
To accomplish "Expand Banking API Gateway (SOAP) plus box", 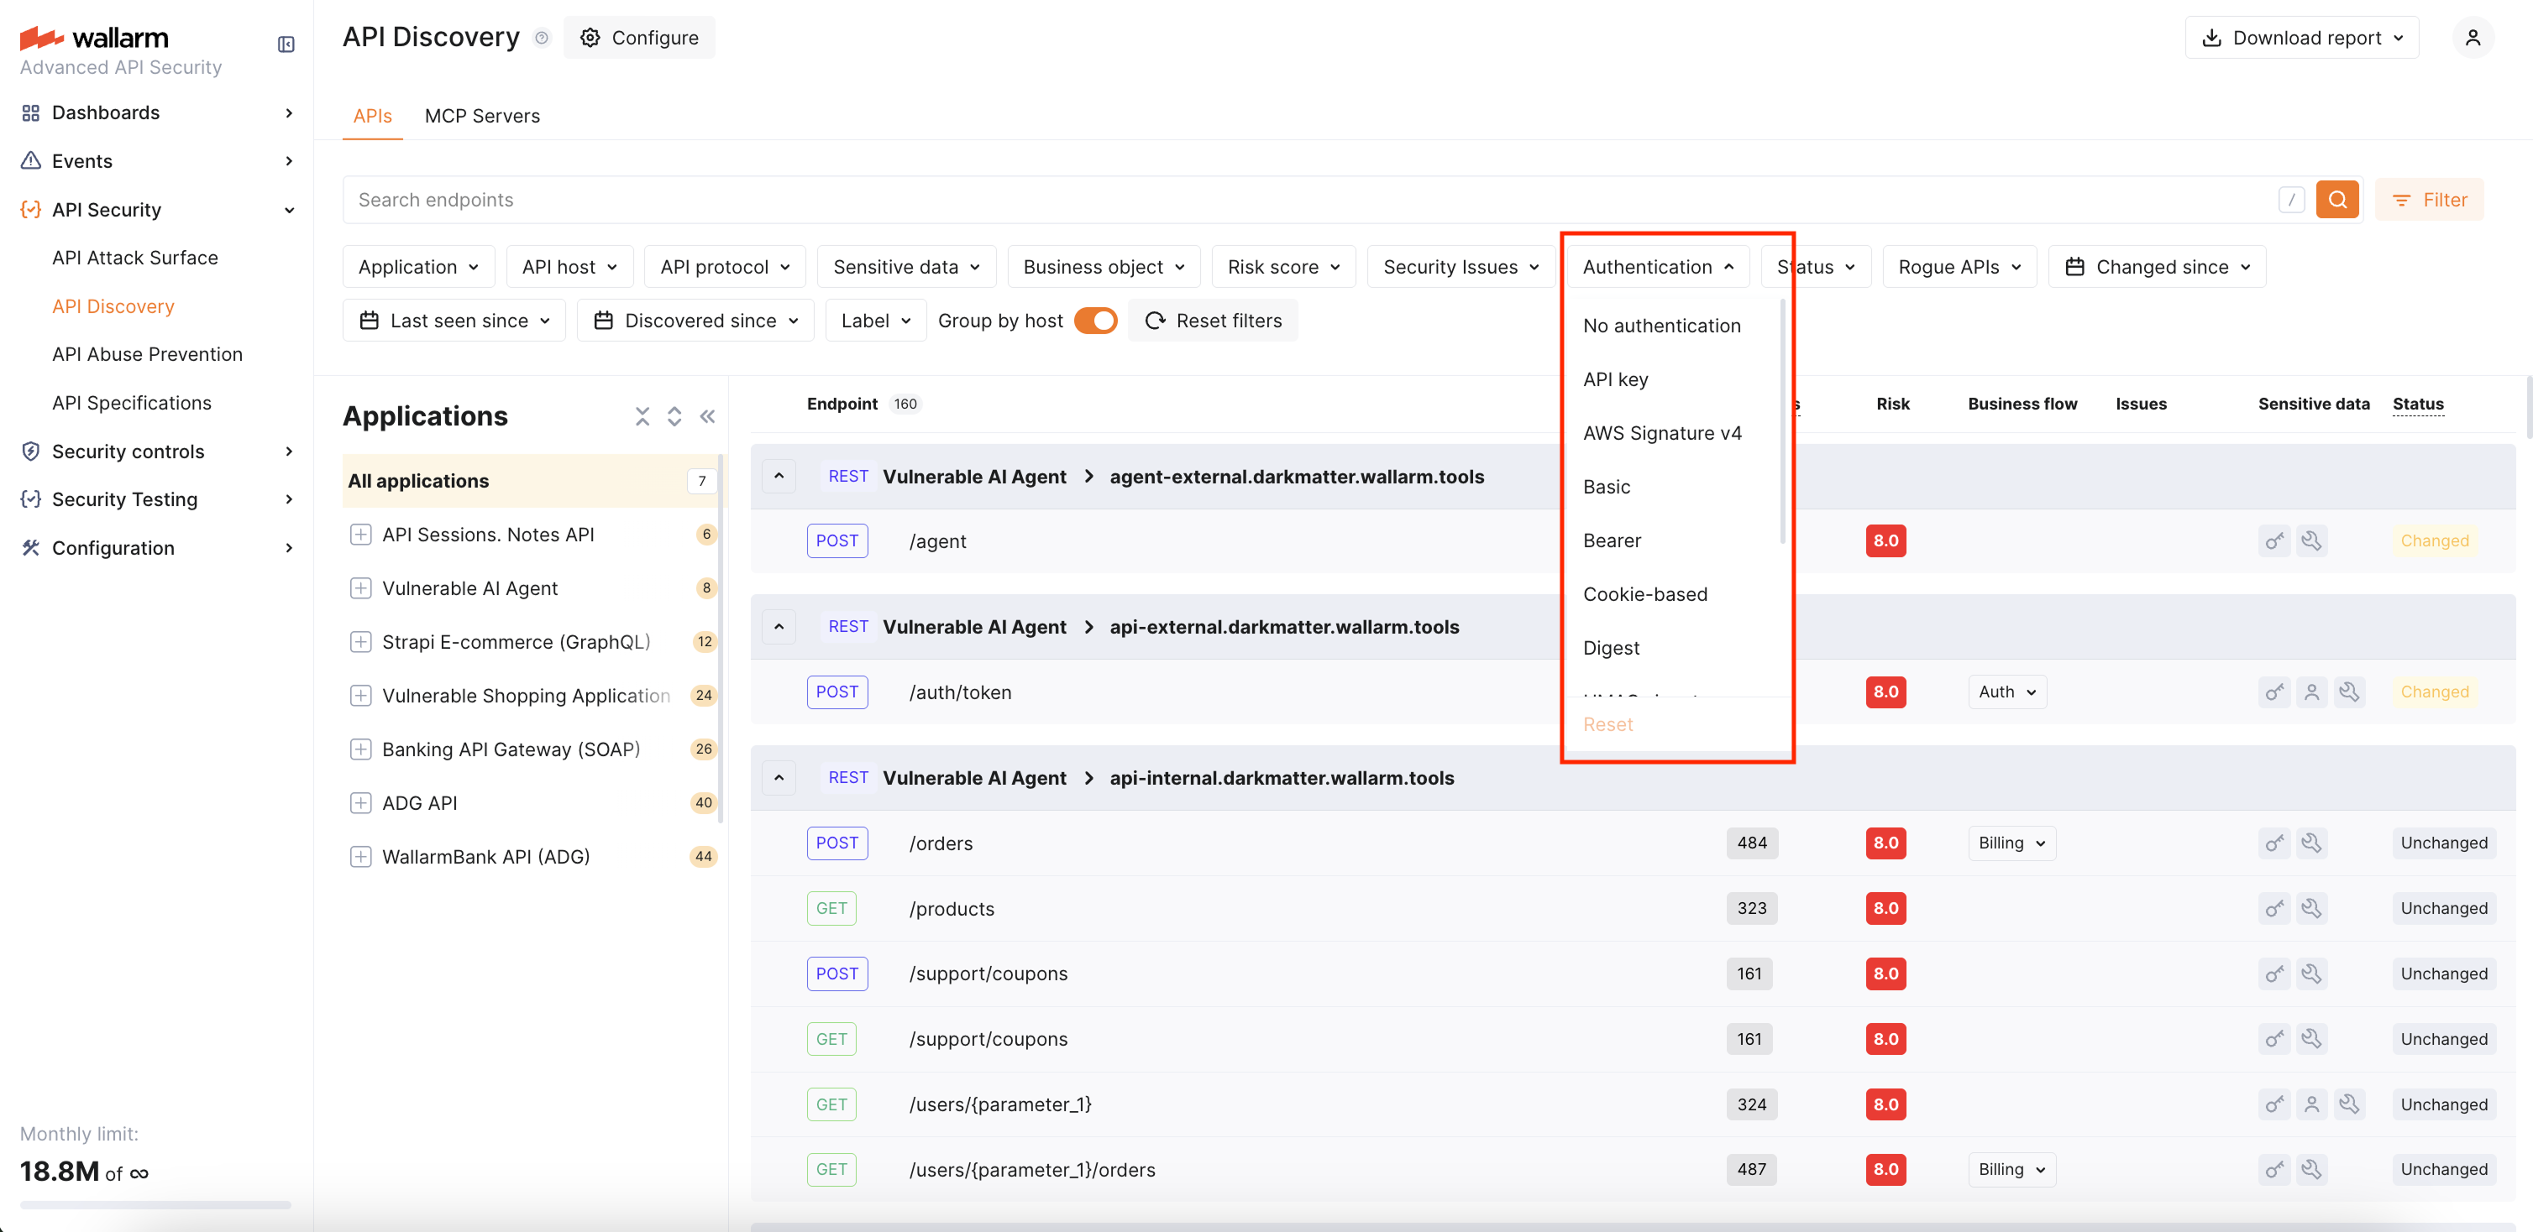I will tap(361, 749).
